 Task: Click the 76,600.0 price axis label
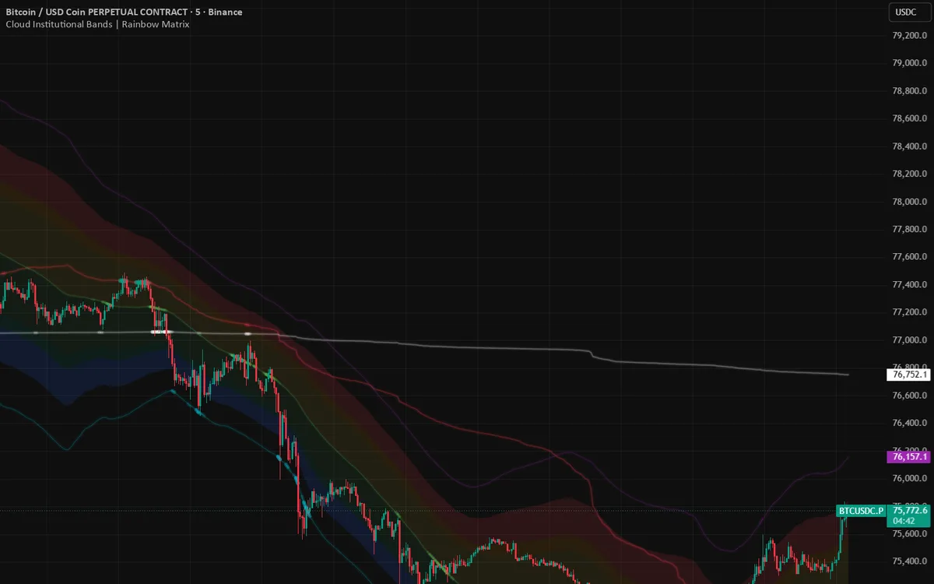[x=909, y=396]
